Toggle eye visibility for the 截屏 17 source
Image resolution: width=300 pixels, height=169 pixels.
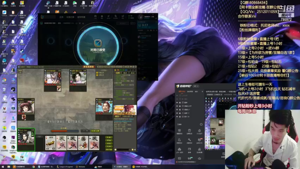click(177, 113)
